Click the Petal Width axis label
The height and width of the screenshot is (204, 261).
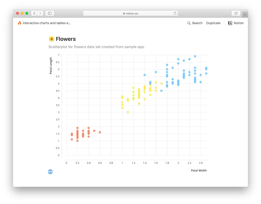pos(199,171)
